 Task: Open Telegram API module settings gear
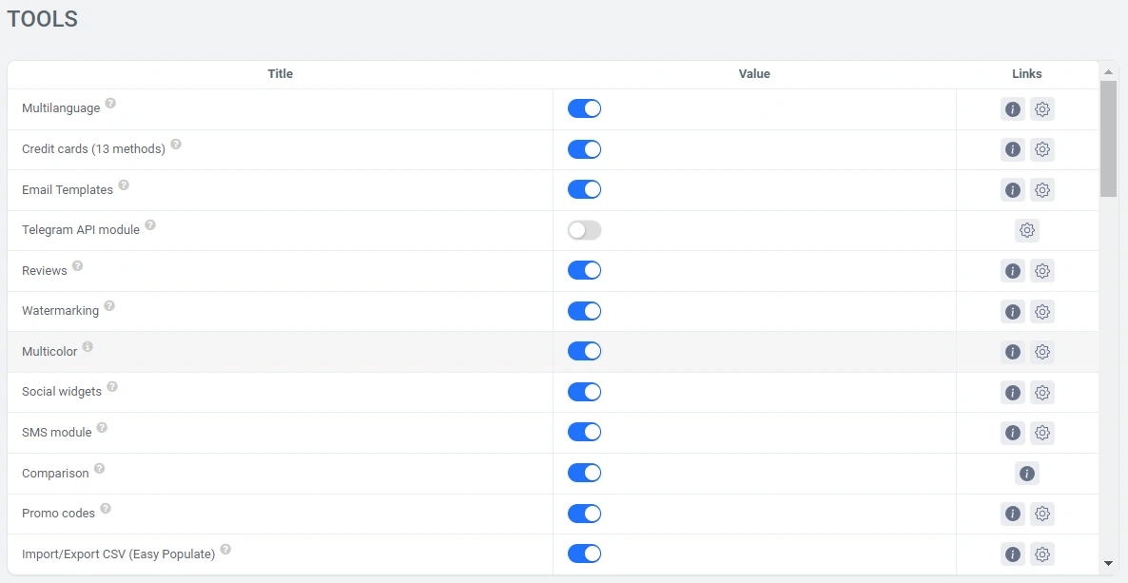(x=1027, y=230)
